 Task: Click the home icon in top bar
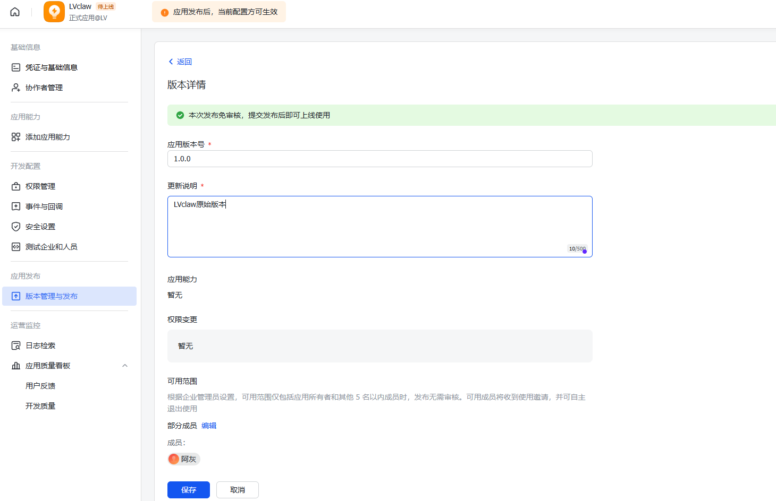click(x=15, y=12)
